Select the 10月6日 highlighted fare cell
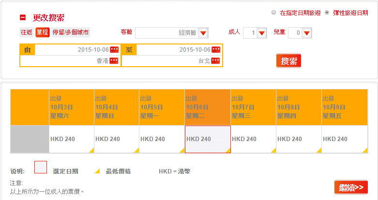This screenshot has height=200, width=378. (x=207, y=139)
